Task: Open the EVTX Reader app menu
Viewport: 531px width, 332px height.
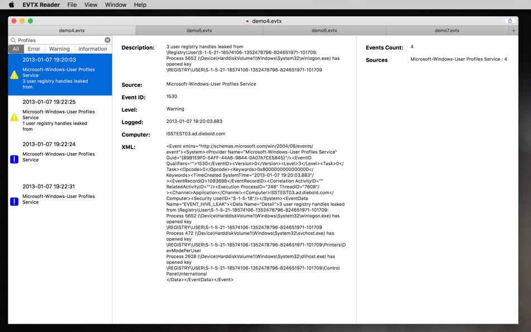Action: pos(41,4)
